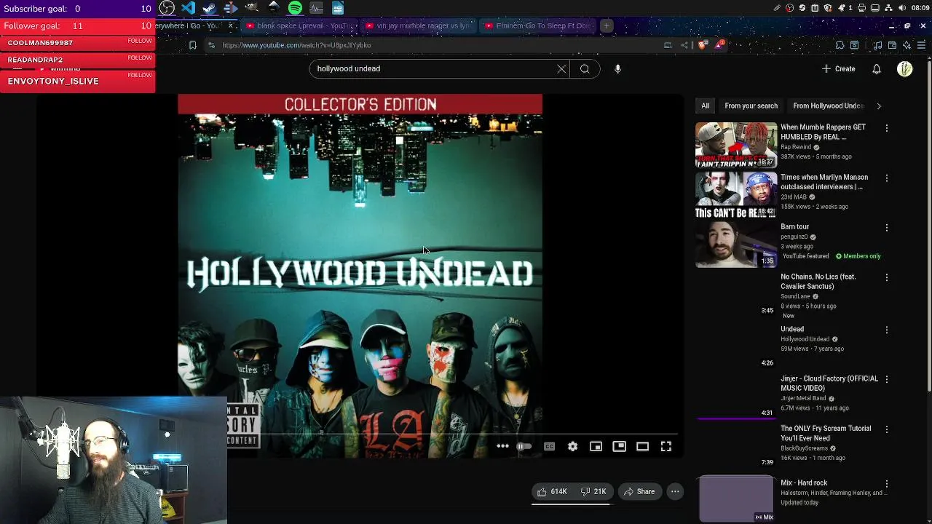Open options menu for Marilyn Manson video
Image resolution: width=932 pixels, height=524 pixels.
[886, 178]
